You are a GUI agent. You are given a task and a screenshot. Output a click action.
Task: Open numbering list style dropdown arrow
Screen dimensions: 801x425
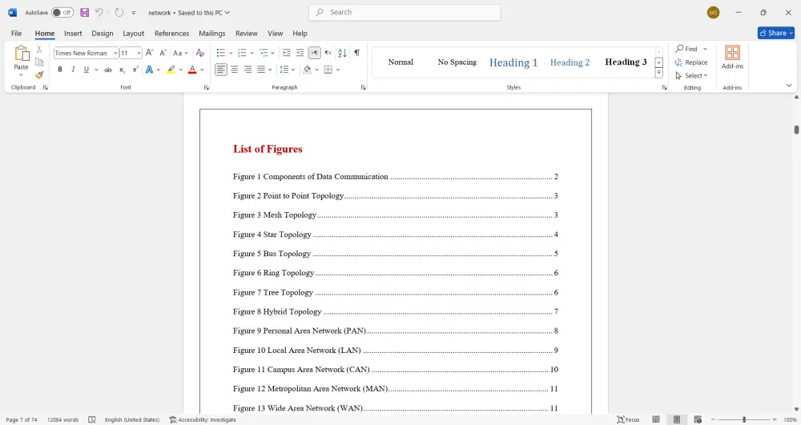pos(252,53)
